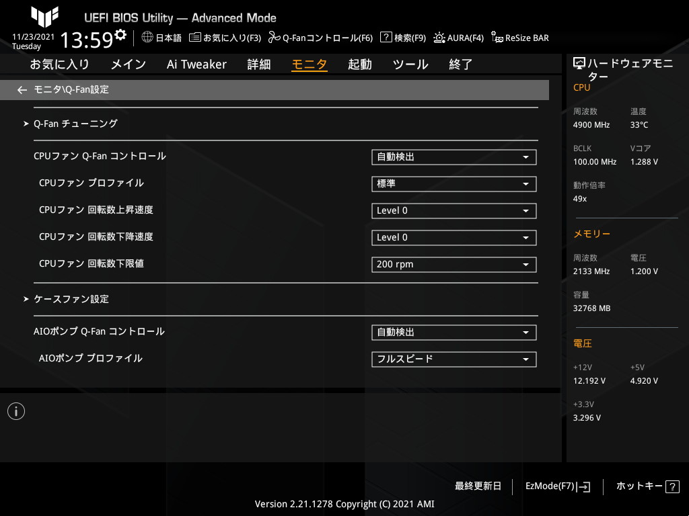The height and width of the screenshot is (516, 689).
Task: Switch to the 起動 tab
Action: [x=360, y=64]
